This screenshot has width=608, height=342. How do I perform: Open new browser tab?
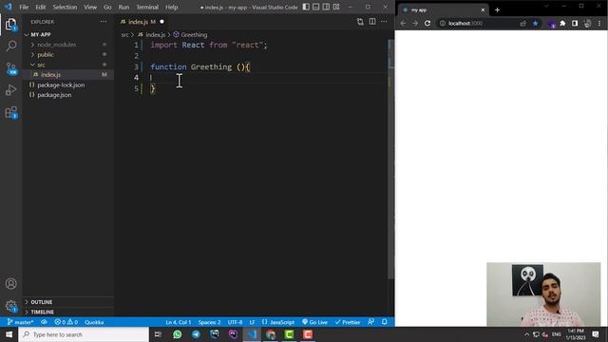click(x=498, y=10)
